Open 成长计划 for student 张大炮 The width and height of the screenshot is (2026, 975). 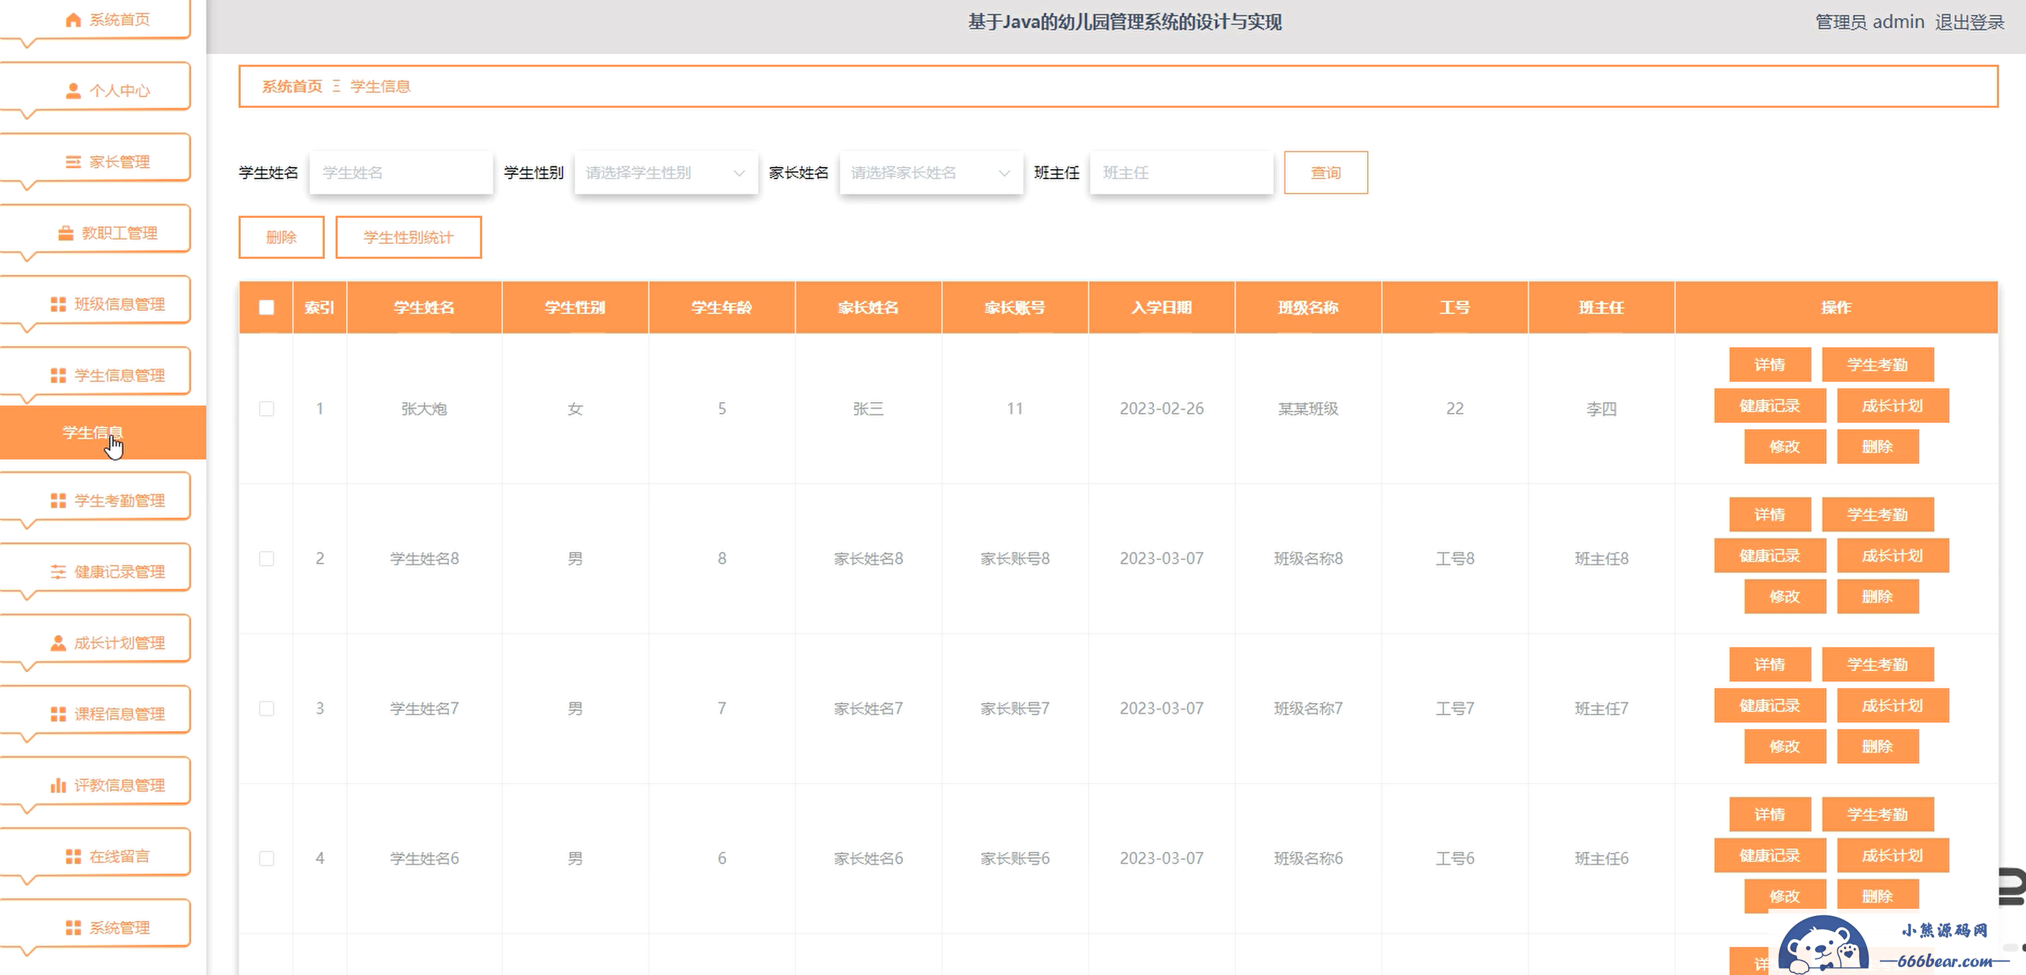tap(1892, 406)
